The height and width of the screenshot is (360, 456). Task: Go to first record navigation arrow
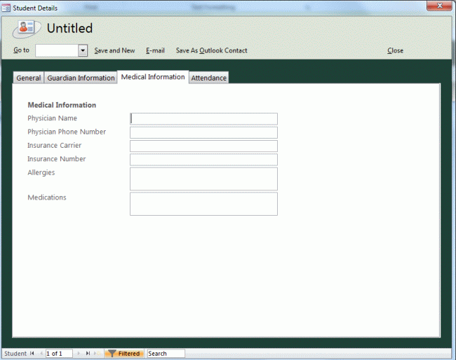32,353
